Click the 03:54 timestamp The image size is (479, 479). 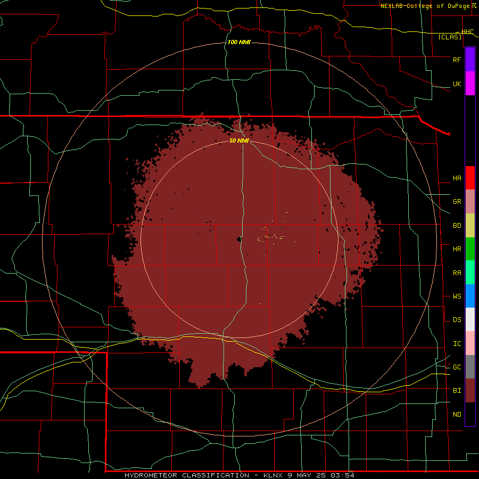coord(342,475)
